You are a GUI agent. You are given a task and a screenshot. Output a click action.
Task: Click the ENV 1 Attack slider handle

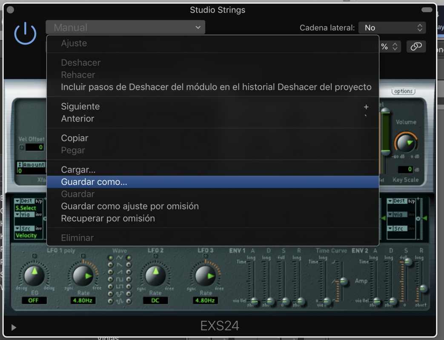255,301
